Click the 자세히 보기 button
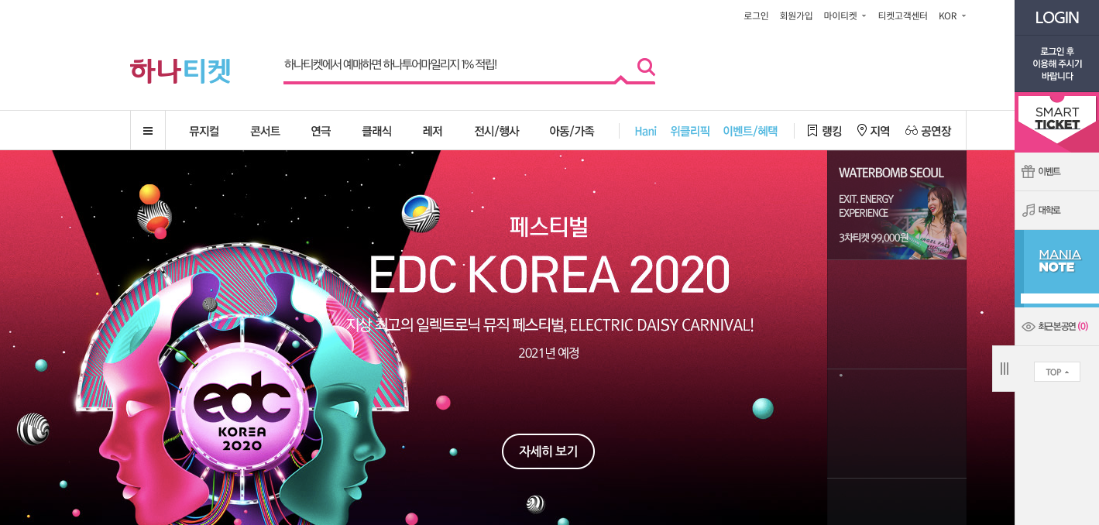 coord(548,451)
